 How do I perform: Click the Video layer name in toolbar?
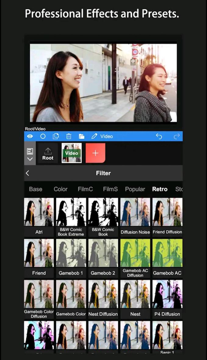coord(106,136)
